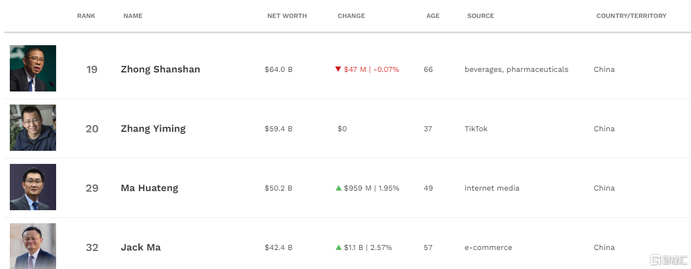Click the red down arrow for Zhong Shanshan

(338, 69)
